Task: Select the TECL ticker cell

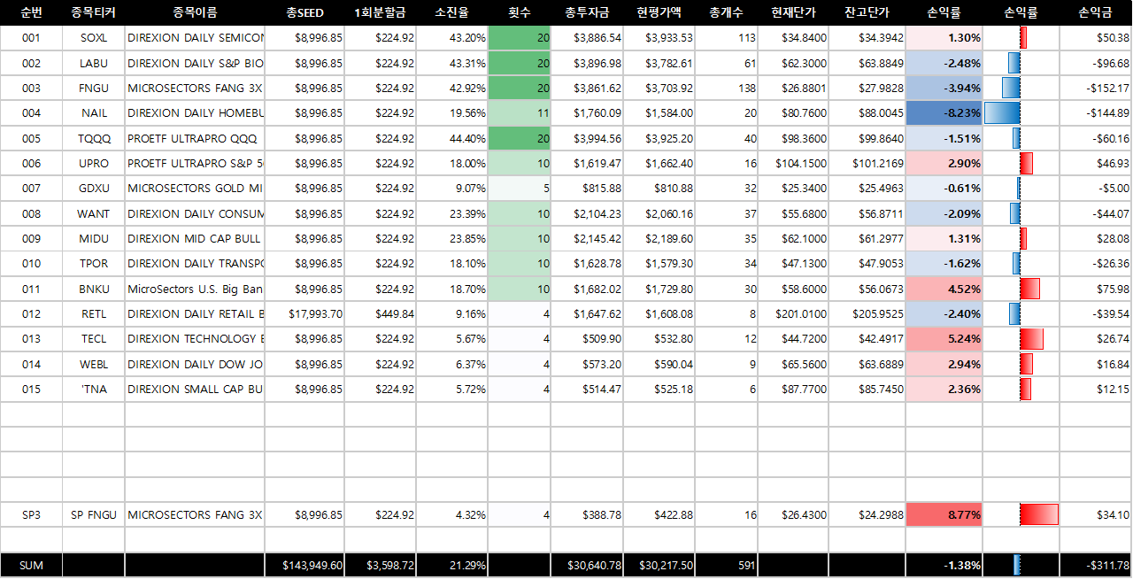Action: (x=93, y=339)
